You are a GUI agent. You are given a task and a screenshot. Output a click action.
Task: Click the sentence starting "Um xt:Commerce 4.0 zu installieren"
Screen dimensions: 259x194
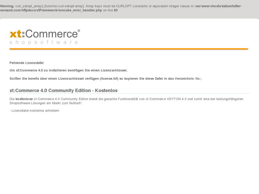(68, 70)
